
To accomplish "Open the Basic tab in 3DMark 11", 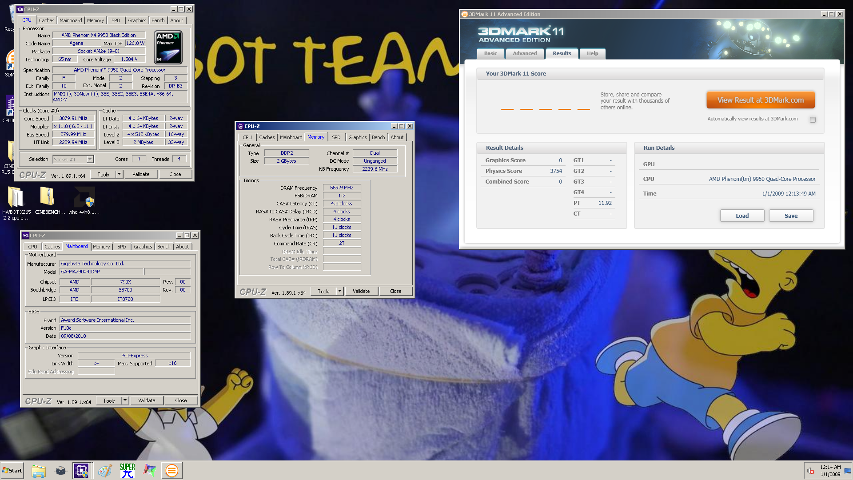I will click(490, 53).
